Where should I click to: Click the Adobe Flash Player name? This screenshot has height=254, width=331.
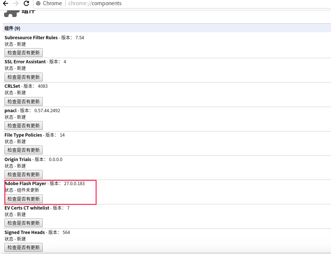[25, 184]
